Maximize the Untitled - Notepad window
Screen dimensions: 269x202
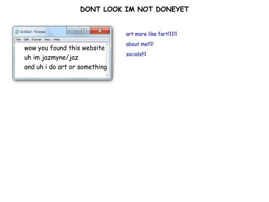[x=84, y=30]
